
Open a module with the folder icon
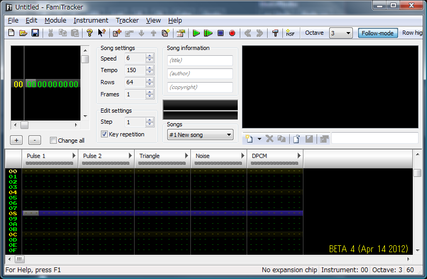[23, 33]
